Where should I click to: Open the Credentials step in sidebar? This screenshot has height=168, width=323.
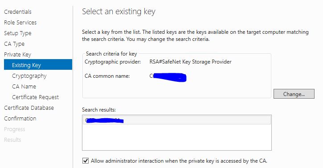tap(18, 12)
